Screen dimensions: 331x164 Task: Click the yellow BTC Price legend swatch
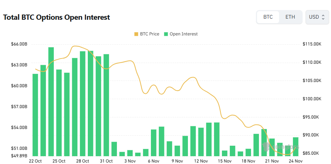(x=136, y=34)
